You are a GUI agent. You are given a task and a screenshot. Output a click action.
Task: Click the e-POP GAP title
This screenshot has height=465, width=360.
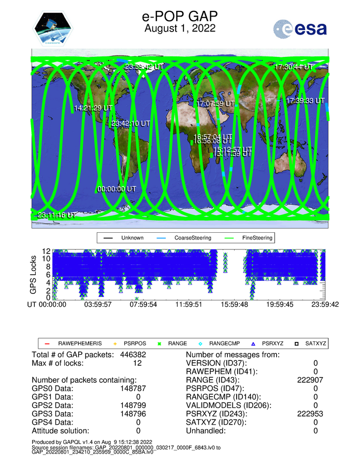180,17
